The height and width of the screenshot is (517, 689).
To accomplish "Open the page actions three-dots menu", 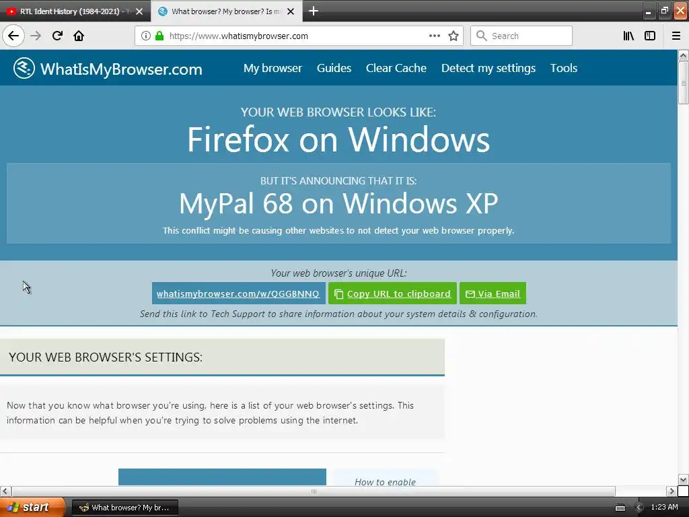I will click(435, 36).
